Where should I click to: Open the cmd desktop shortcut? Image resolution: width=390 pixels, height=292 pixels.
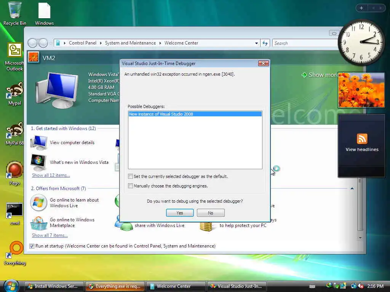[15, 214]
